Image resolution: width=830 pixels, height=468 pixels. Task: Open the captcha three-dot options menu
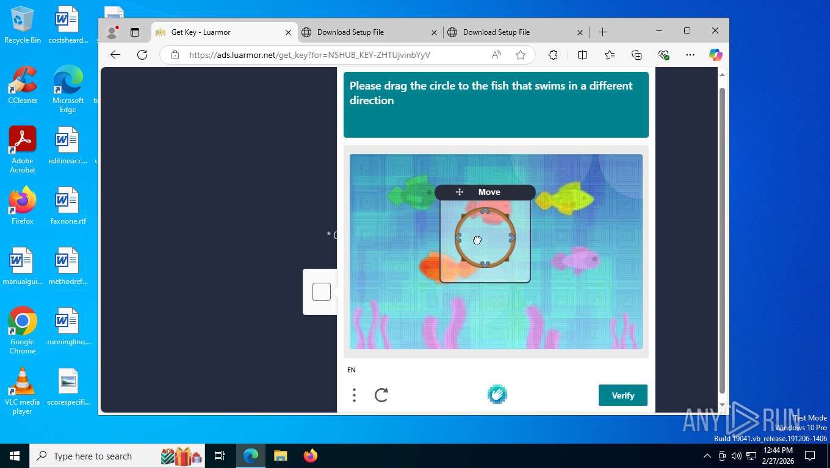[354, 395]
